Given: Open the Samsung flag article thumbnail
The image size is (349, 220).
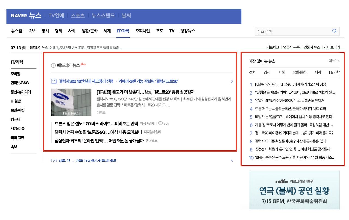Looking at the screenshot, I should pyautogui.click(x=71, y=102).
